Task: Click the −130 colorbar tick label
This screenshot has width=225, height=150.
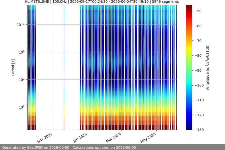Action: coord(199,130)
